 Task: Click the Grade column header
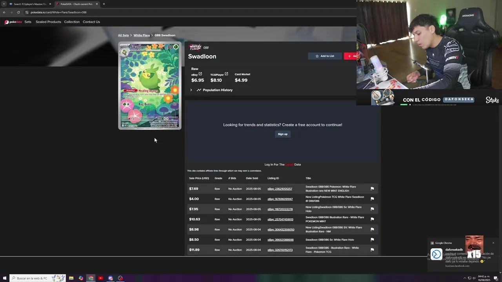click(218, 178)
